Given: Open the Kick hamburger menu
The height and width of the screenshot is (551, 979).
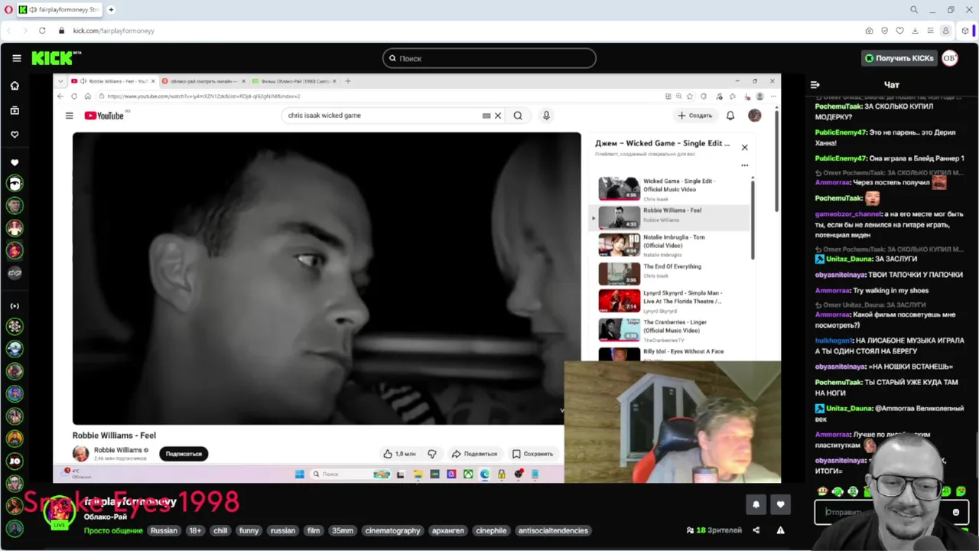Looking at the screenshot, I should pyautogui.click(x=16, y=58).
